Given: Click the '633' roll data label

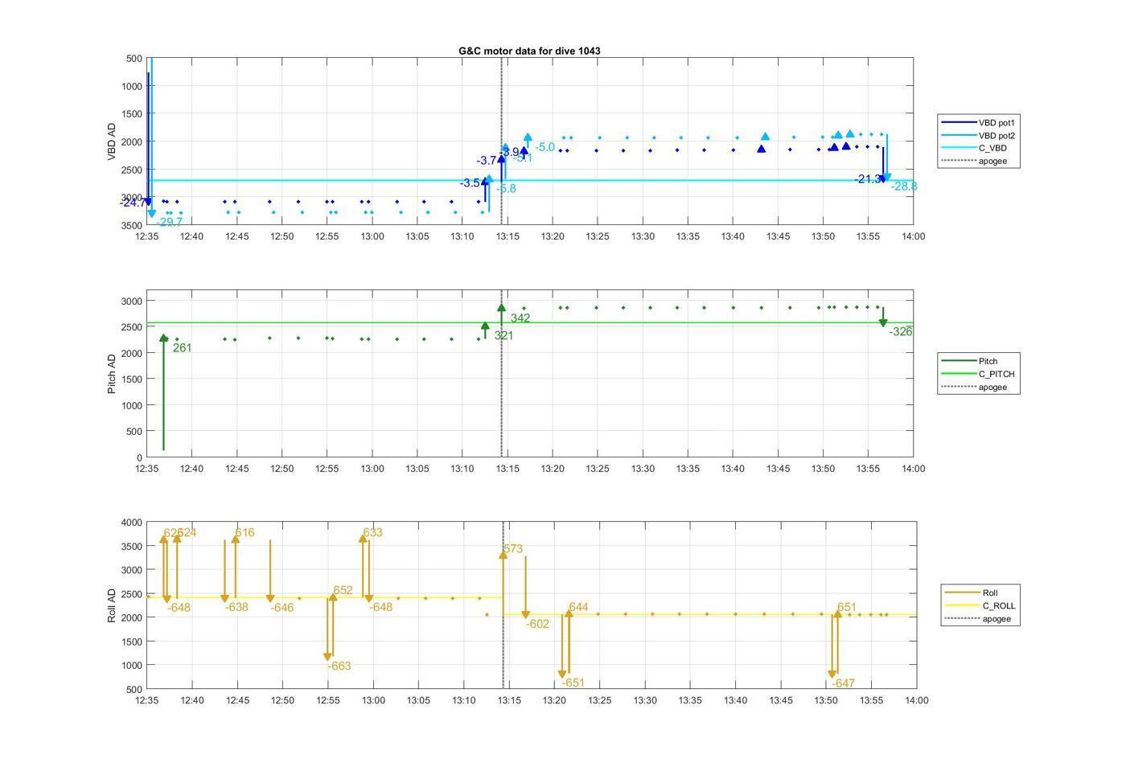Looking at the screenshot, I should point(372,532).
